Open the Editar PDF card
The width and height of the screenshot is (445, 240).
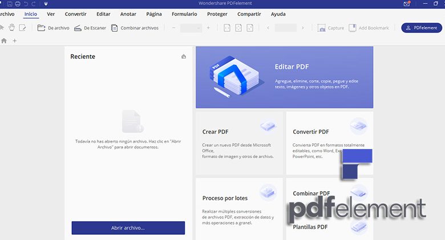pos(284,77)
